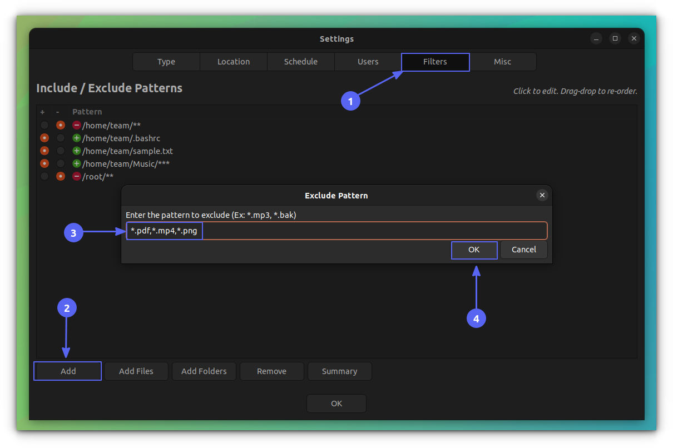Select include radio for /home/team/.bashrc

pyautogui.click(x=44, y=138)
